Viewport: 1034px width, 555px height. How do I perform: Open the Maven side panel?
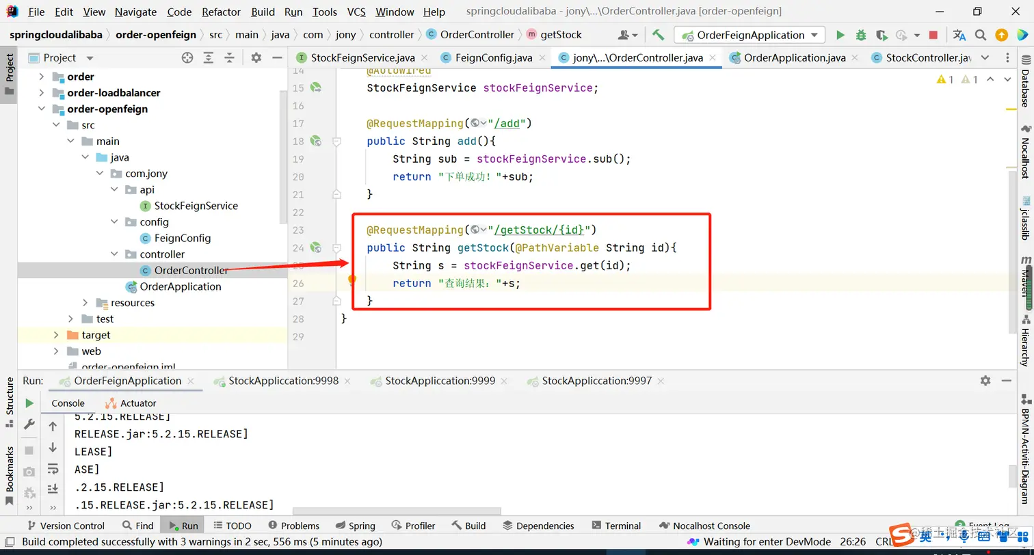(x=1025, y=277)
